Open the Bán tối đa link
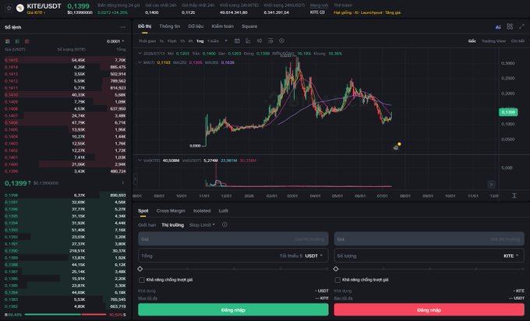The image size is (530, 321). [x=344, y=298]
